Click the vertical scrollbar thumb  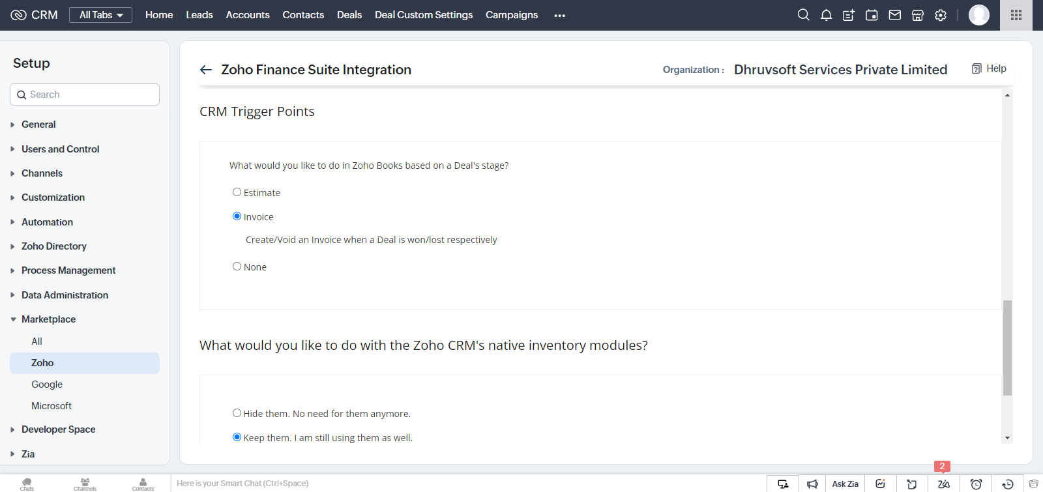(1007, 348)
